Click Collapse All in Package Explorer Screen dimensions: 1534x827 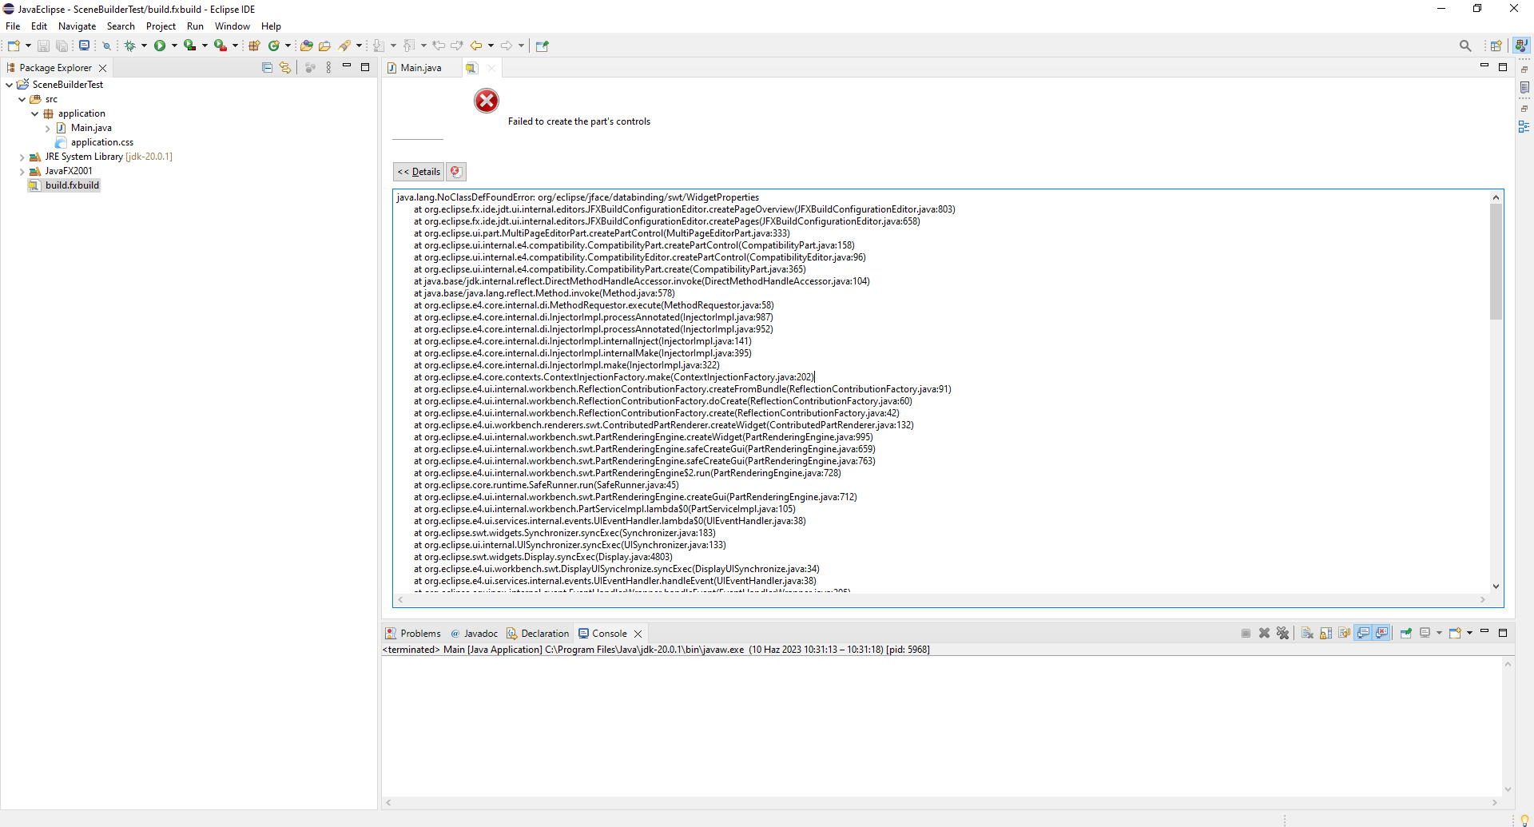(267, 68)
